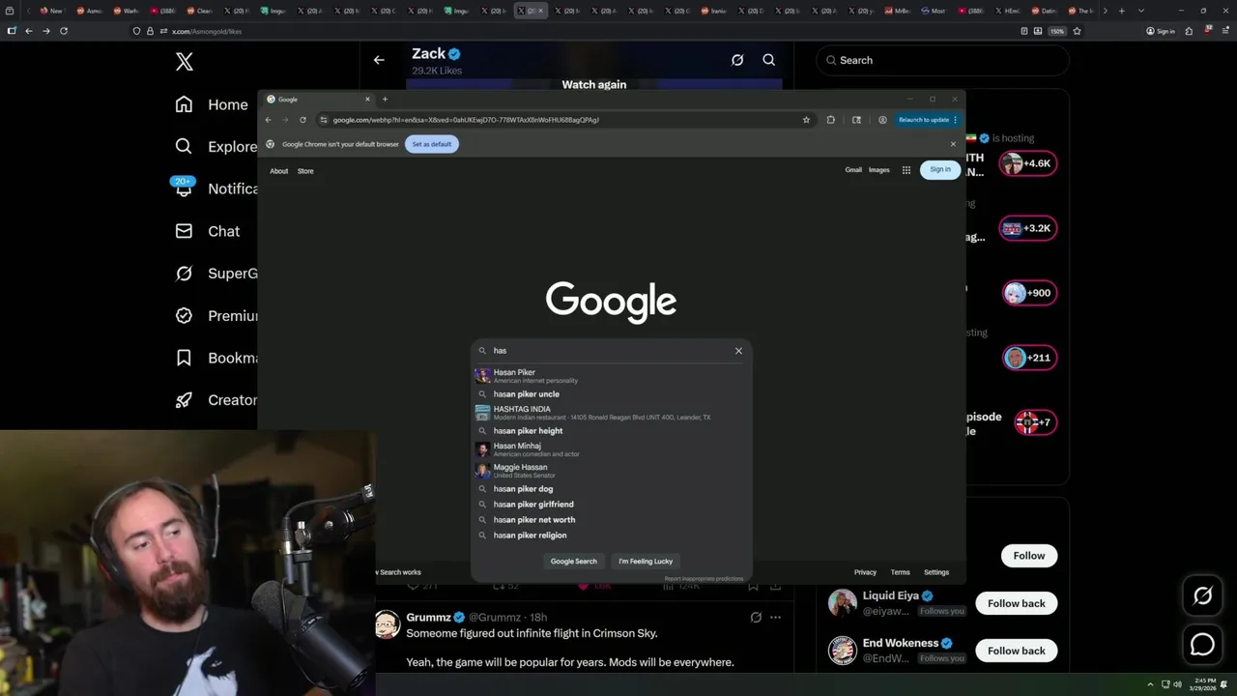Image resolution: width=1237 pixels, height=696 pixels.
Task: Click the Follow button
Action: (x=1029, y=556)
